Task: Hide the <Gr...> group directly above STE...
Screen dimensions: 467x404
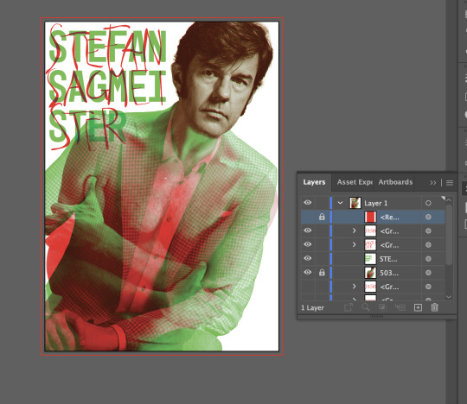Action: coord(308,244)
